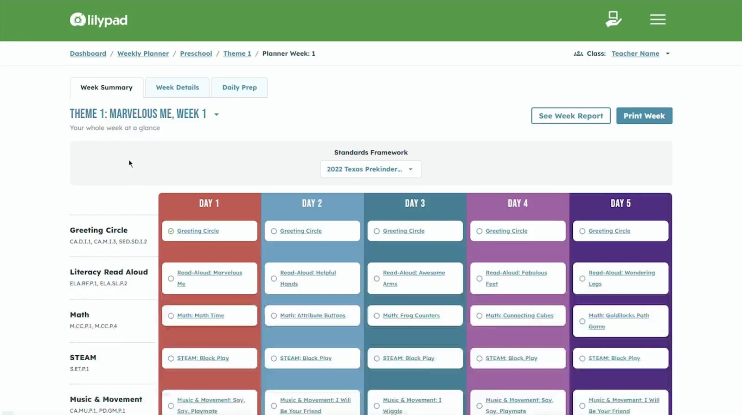Open Day 5 Greeting Circle link
The image size is (742, 415).
tap(609, 231)
